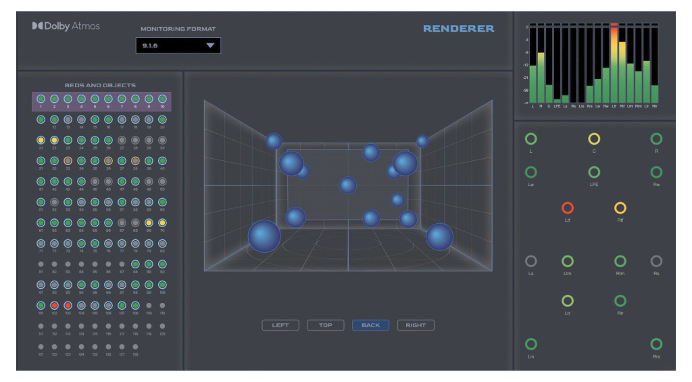Select inactive object indicator 128
Screen dimensions: 692x382
point(135,347)
